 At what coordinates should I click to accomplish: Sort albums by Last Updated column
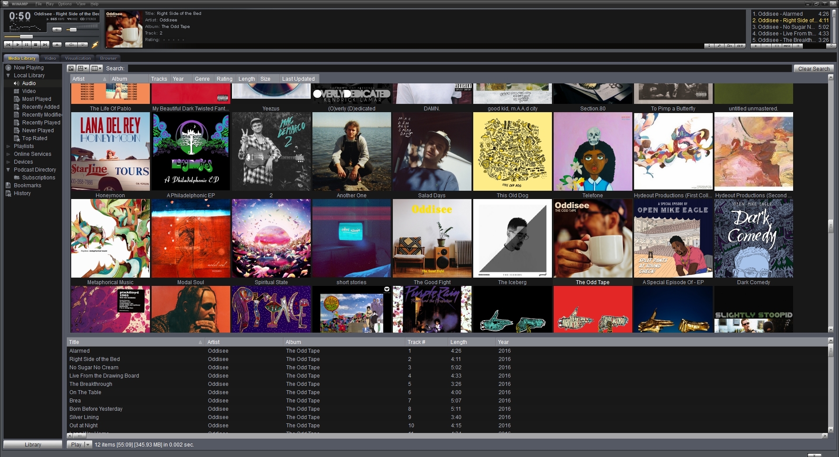coord(300,79)
